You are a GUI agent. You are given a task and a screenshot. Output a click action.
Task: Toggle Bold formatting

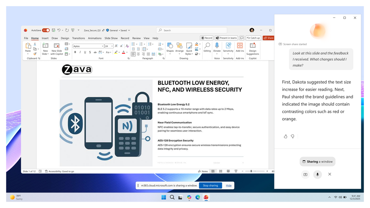75,52
